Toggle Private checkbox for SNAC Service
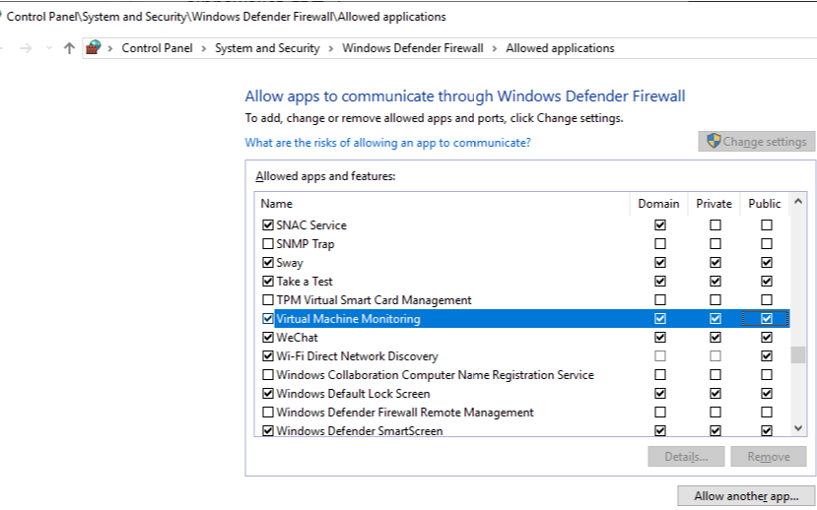 click(x=715, y=224)
